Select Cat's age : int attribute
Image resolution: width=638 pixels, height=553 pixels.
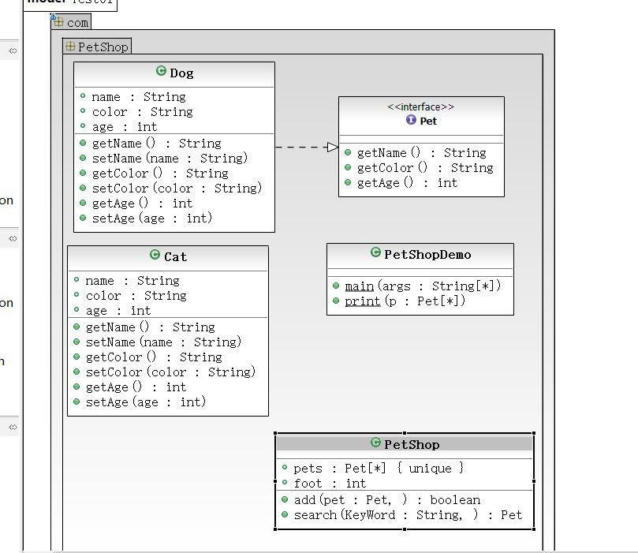118,311
